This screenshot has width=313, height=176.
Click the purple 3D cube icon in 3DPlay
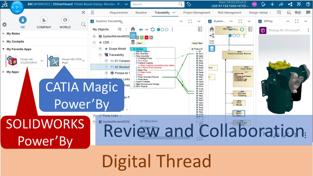tap(263, 30)
